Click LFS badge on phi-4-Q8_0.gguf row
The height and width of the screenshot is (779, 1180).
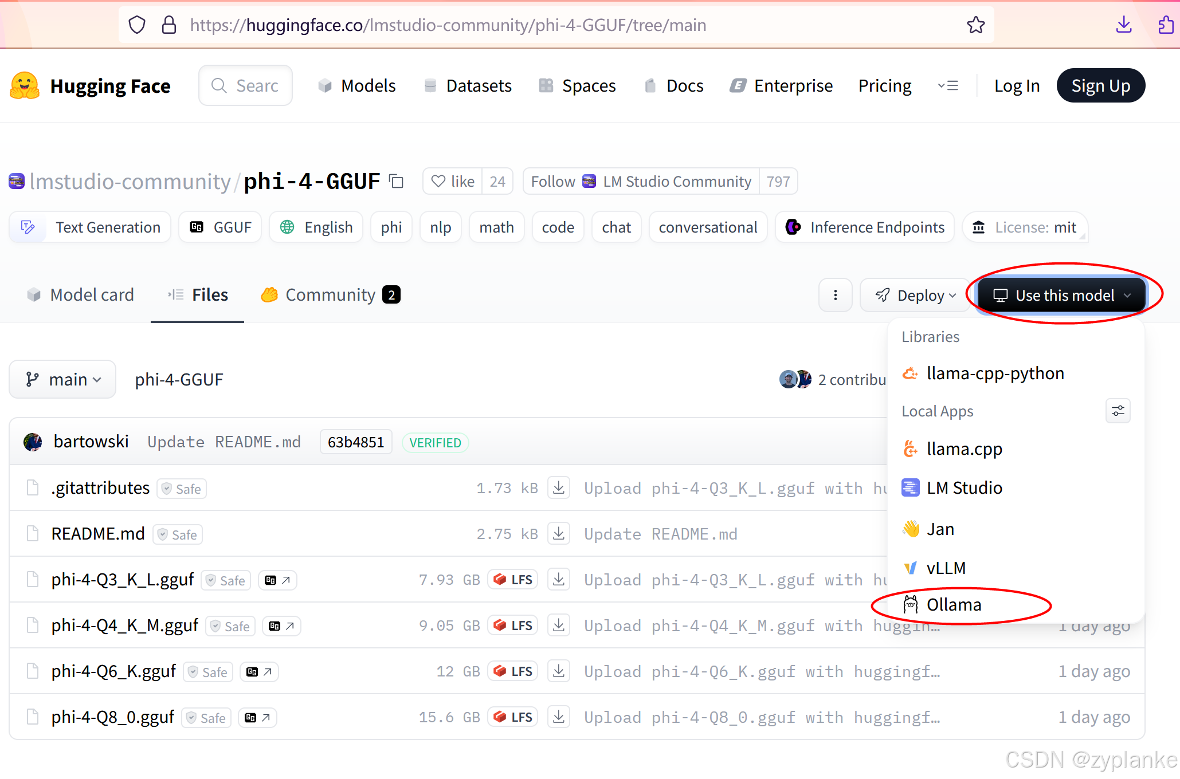pos(513,717)
